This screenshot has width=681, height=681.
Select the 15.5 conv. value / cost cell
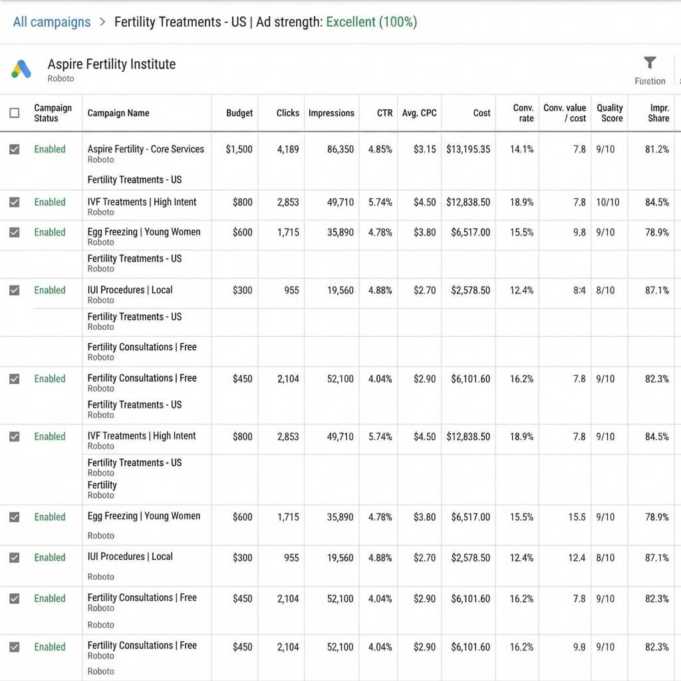tap(577, 517)
